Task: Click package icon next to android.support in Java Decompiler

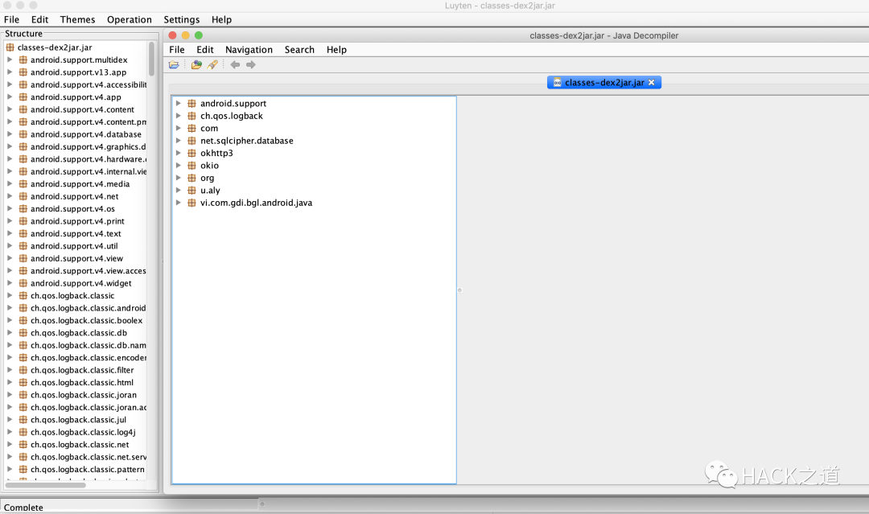Action: point(192,104)
